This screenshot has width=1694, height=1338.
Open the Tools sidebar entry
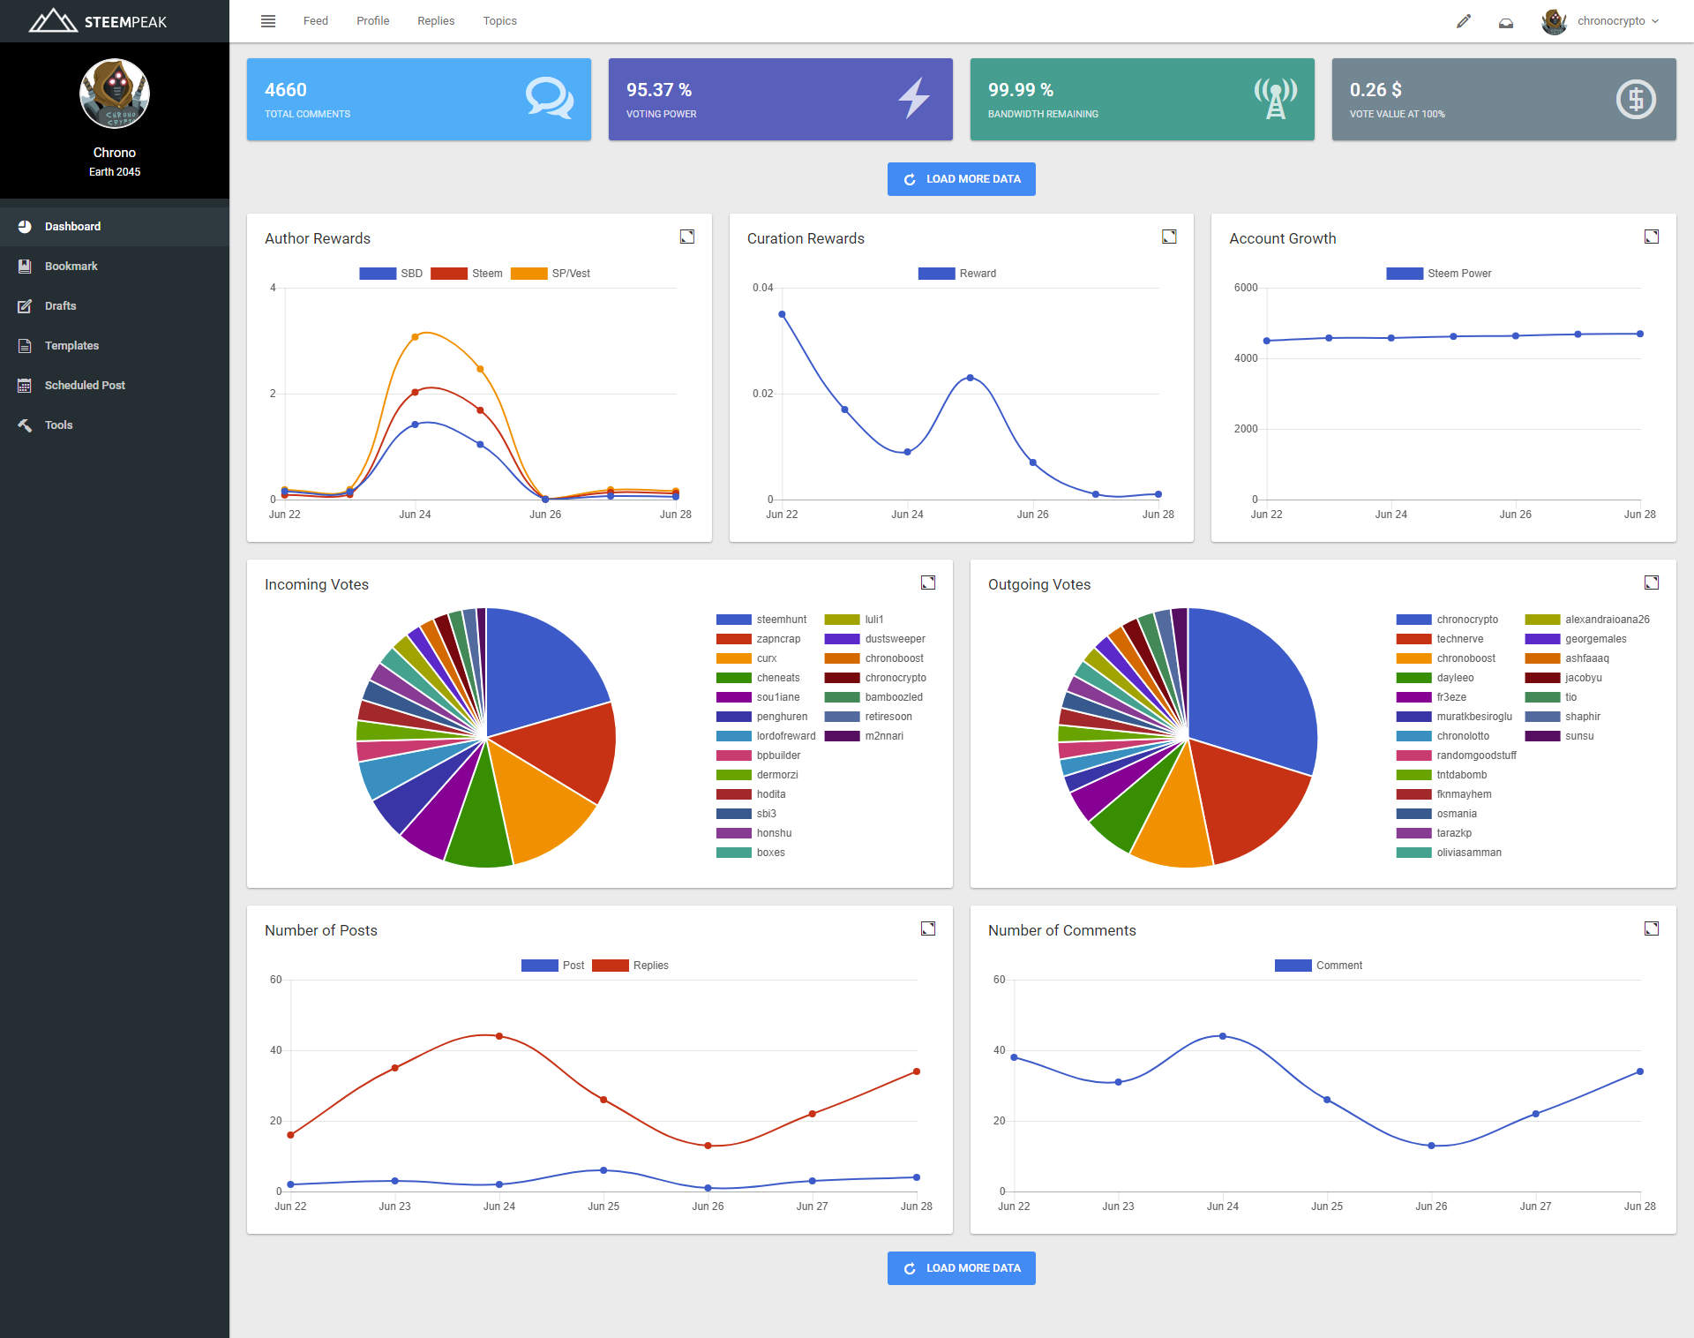tap(58, 425)
